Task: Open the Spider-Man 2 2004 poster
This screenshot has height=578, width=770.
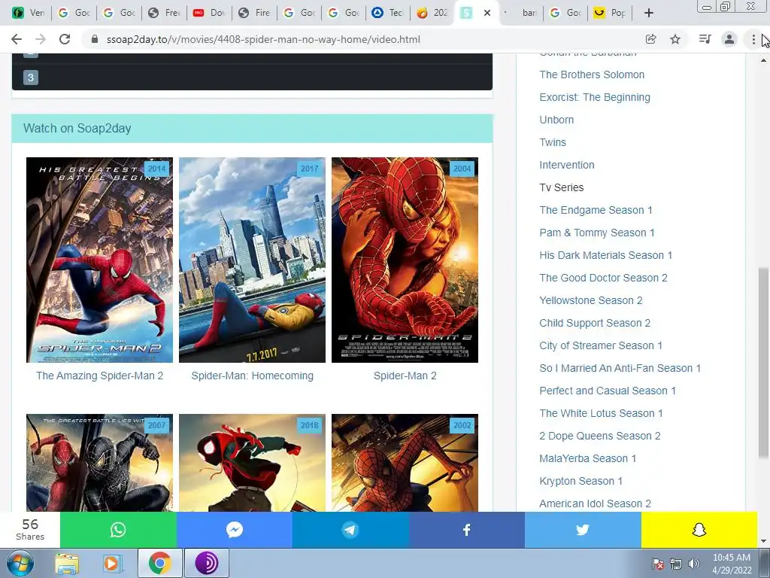Action: pyautogui.click(x=405, y=260)
